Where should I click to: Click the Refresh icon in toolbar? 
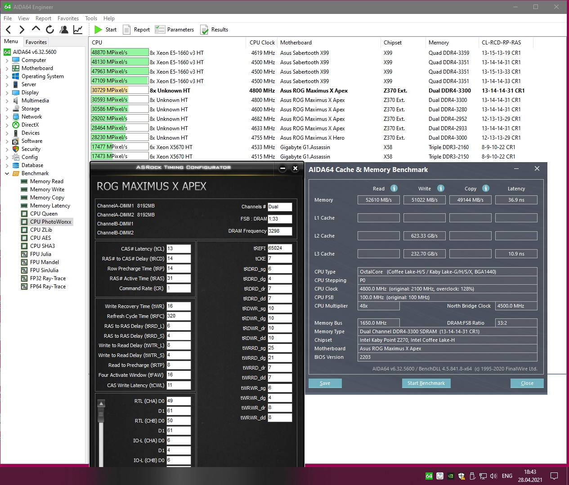49,30
